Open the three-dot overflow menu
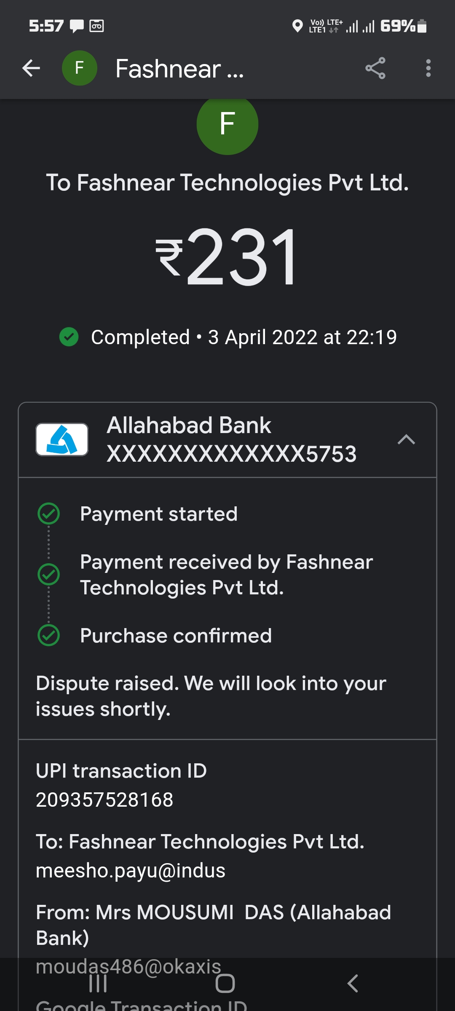 click(428, 68)
